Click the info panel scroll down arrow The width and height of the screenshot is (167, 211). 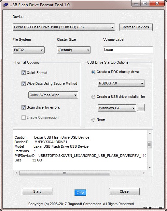pos(150,168)
